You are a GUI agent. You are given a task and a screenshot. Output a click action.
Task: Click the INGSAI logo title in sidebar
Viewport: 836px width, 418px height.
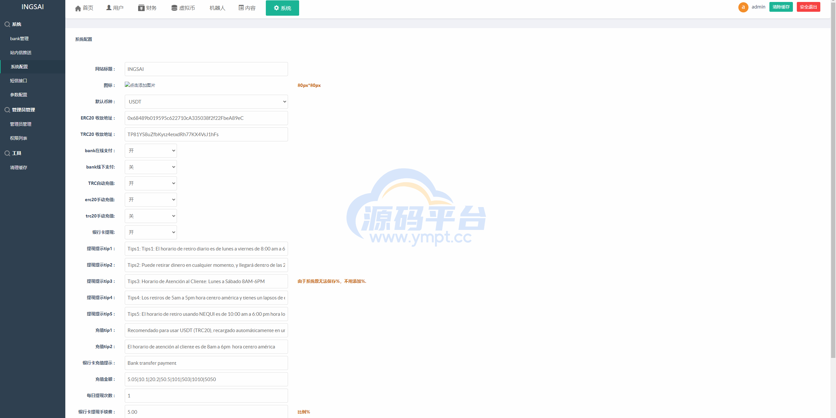pyautogui.click(x=33, y=7)
